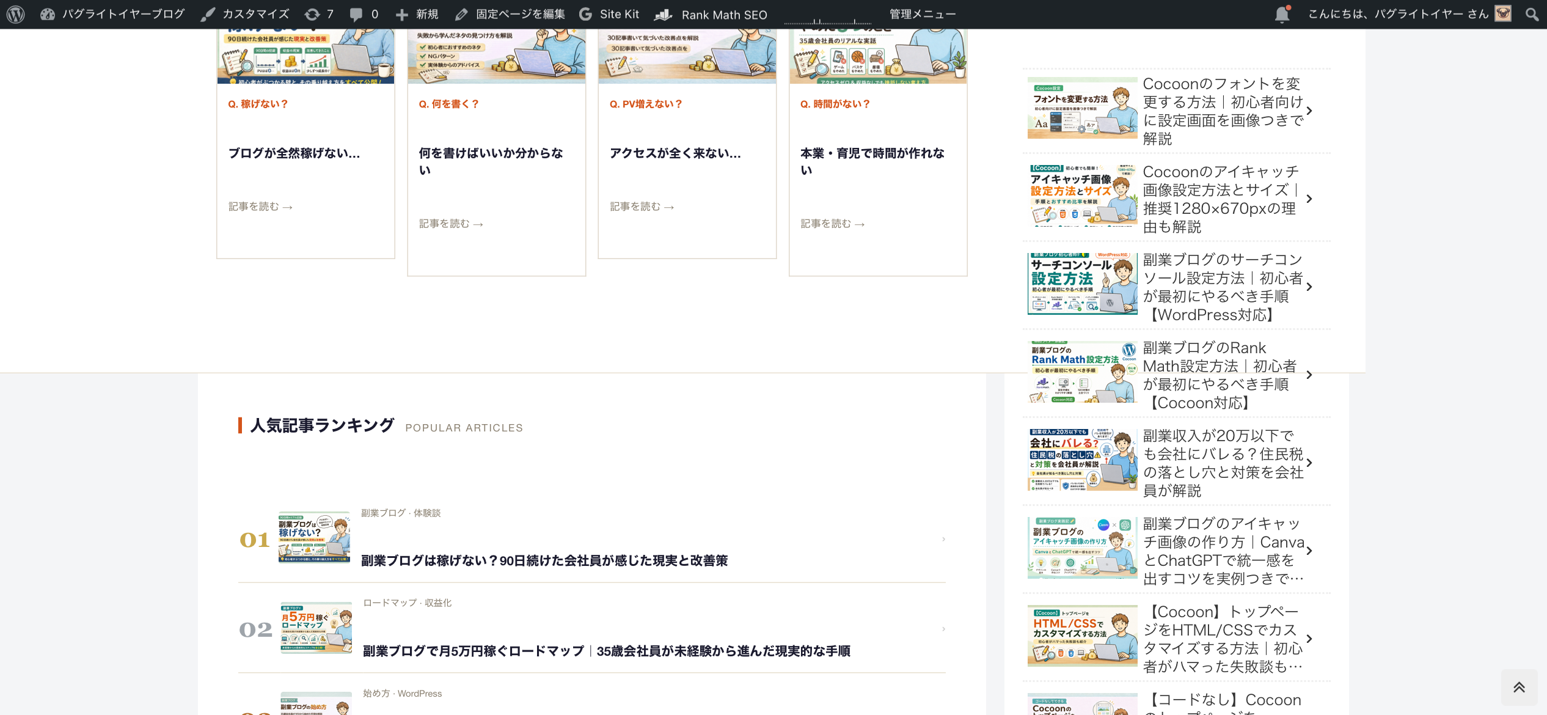Click sidebar thumbnail Rank Math設定方法
This screenshot has width=1547, height=715.
pyautogui.click(x=1082, y=372)
